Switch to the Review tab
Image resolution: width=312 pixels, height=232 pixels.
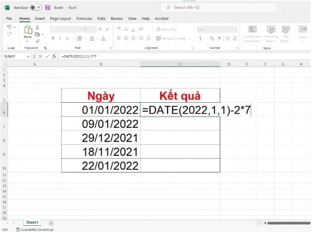tap(117, 19)
